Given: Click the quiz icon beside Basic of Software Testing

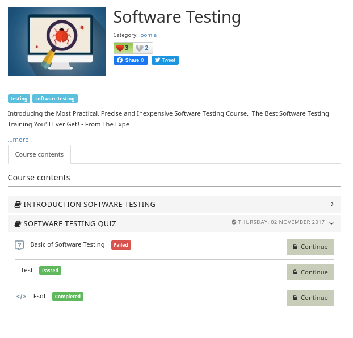Looking at the screenshot, I should pyautogui.click(x=19, y=245).
